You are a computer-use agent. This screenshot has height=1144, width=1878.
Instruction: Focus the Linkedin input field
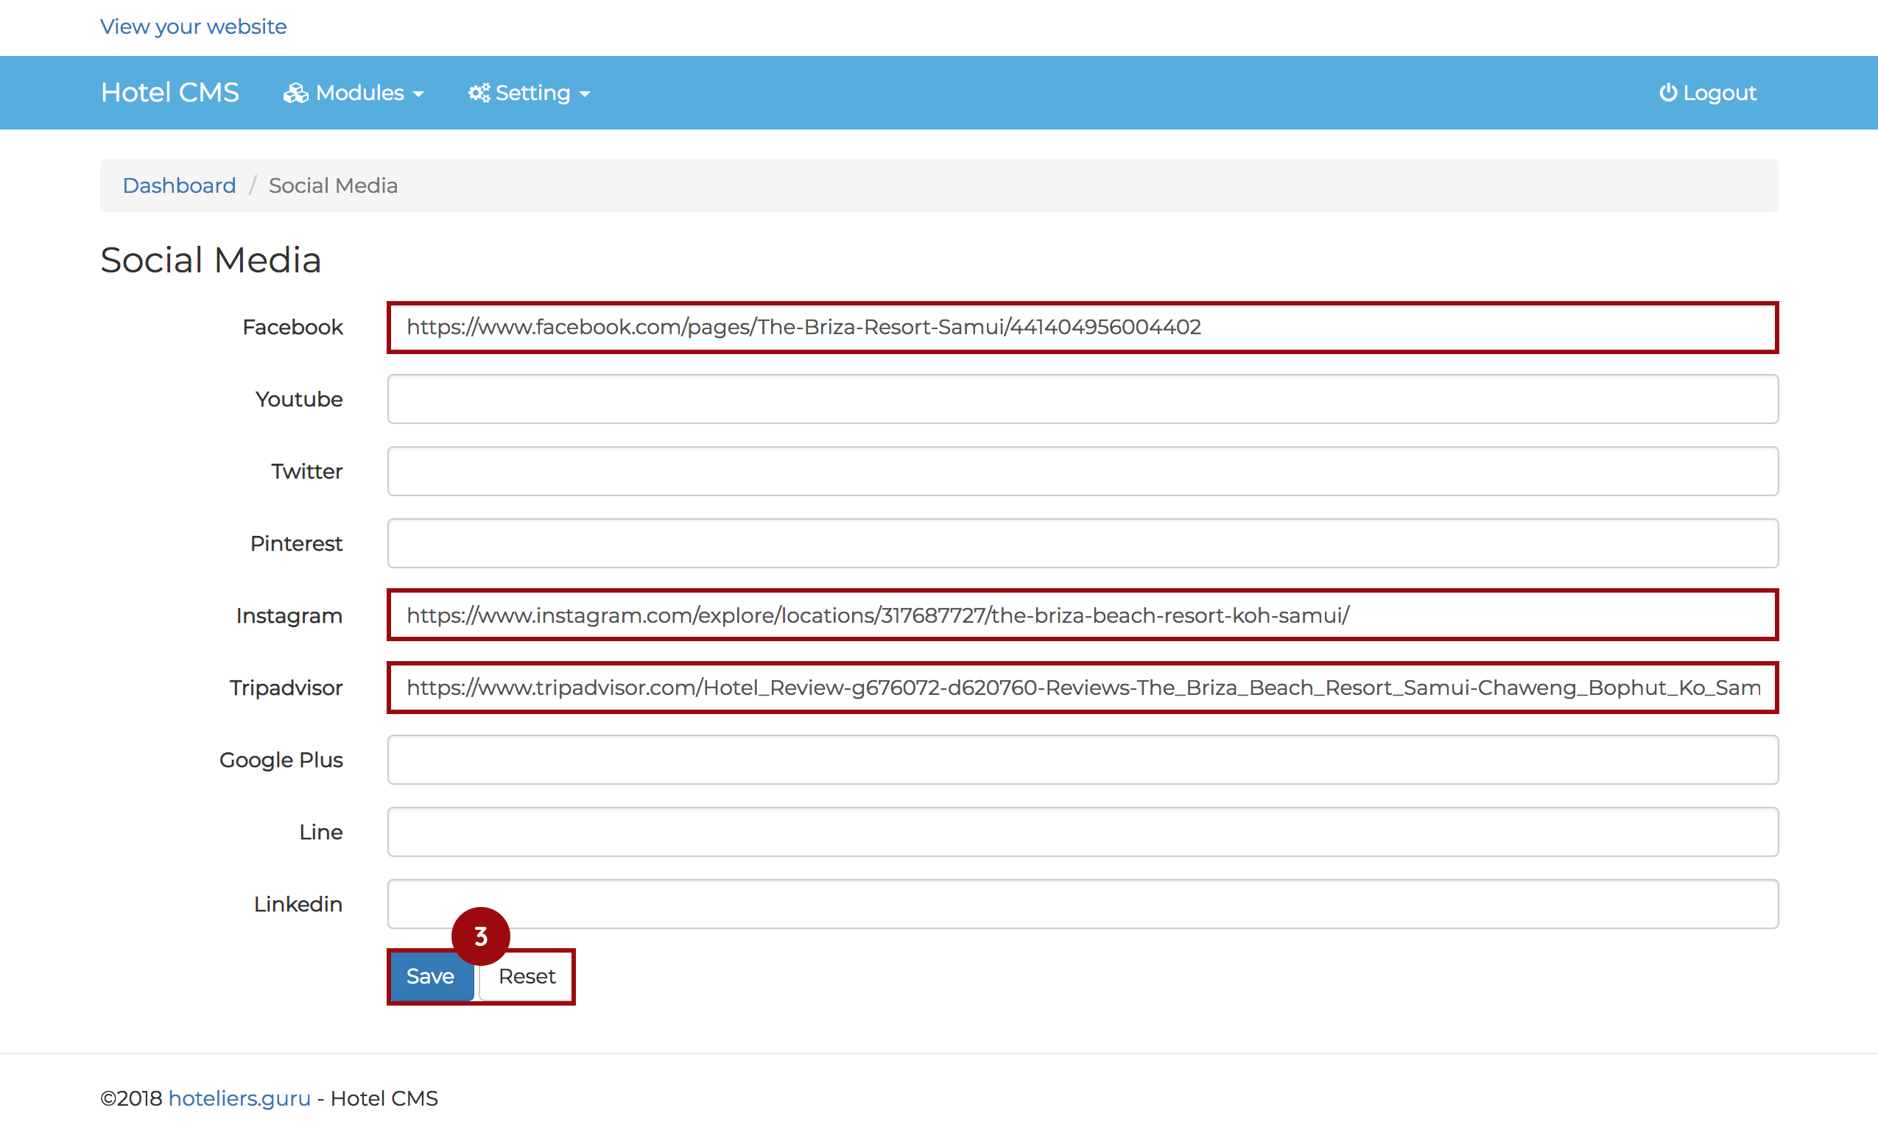click(x=1083, y=903)
